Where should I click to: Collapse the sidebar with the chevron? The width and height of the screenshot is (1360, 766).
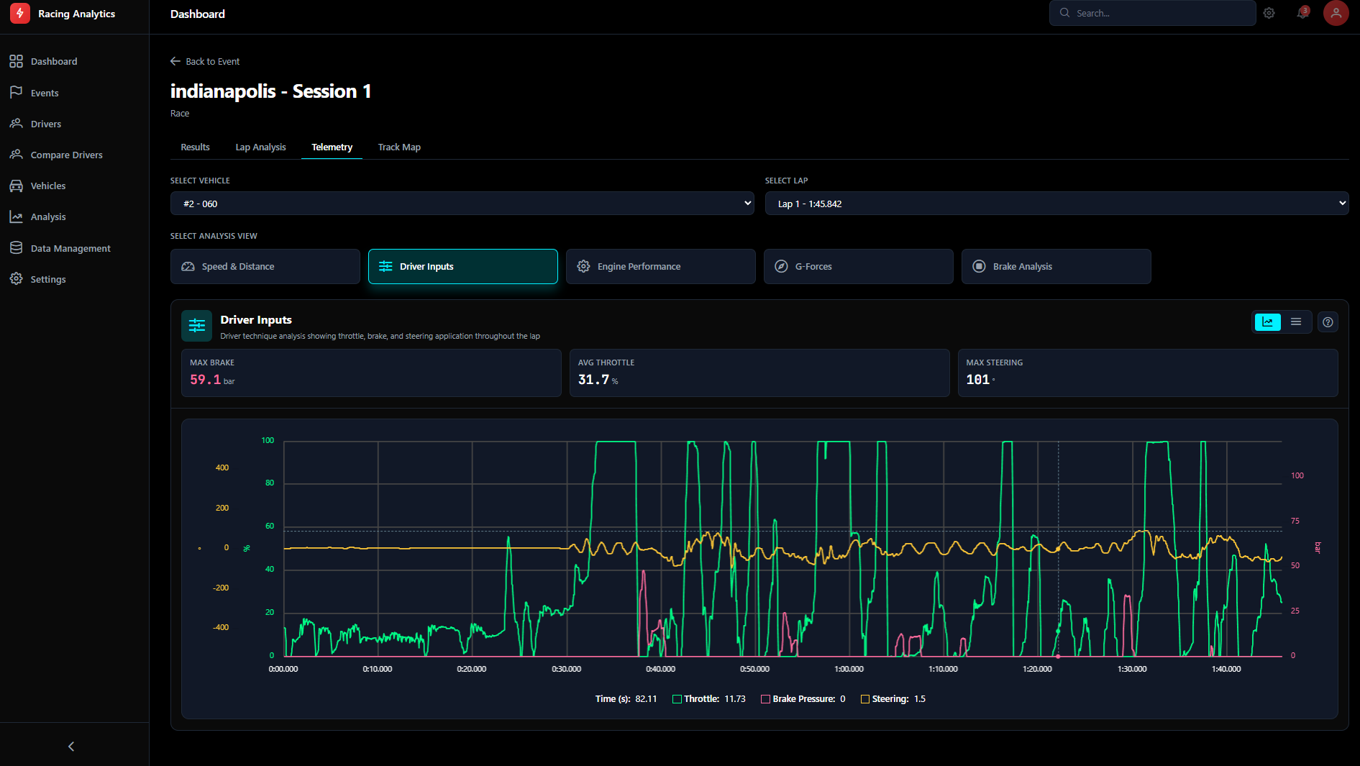71,747
